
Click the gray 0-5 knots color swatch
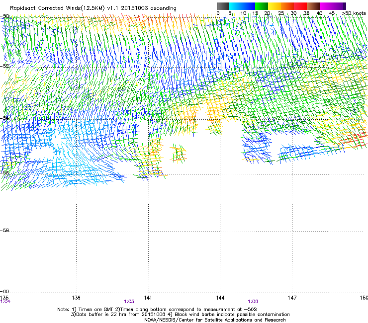[223, 6]
